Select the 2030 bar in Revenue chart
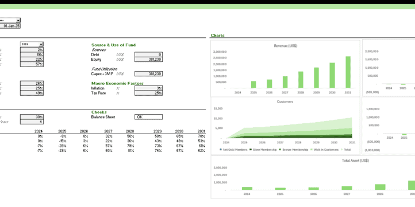 [332, 75]
